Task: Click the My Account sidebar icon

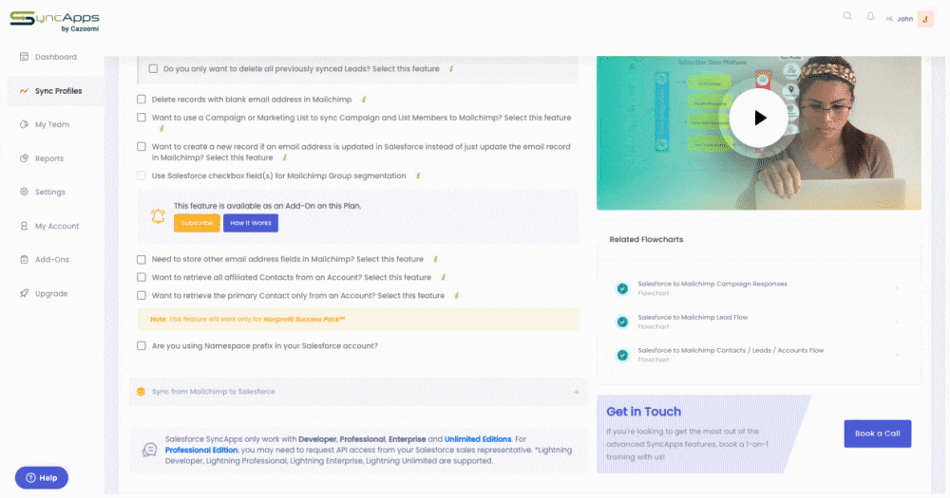Action: click(24, 226)
